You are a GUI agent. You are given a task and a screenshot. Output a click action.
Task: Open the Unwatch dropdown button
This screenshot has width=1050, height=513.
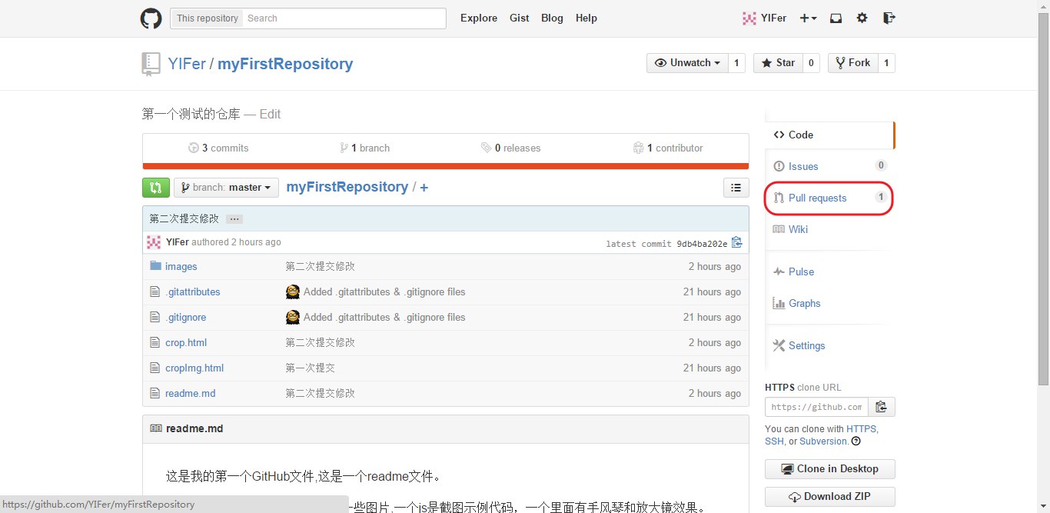click(687, 63)
